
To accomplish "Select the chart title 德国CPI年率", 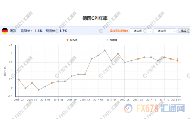I will tap(95, 18).
